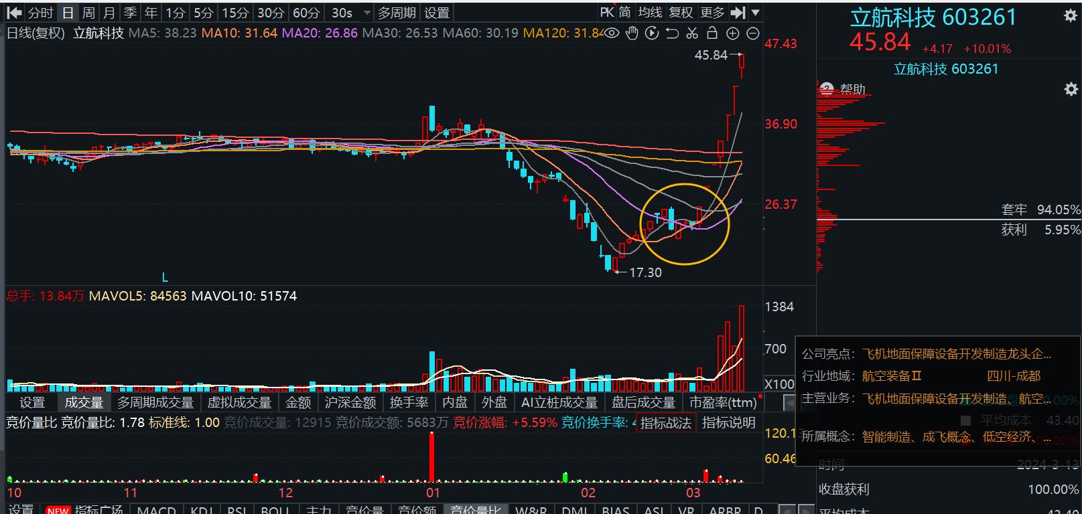Click the 智能制造 concept link

tap(886, 437)
